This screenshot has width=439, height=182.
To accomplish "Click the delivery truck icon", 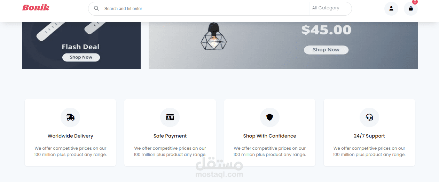I will 70,117.
